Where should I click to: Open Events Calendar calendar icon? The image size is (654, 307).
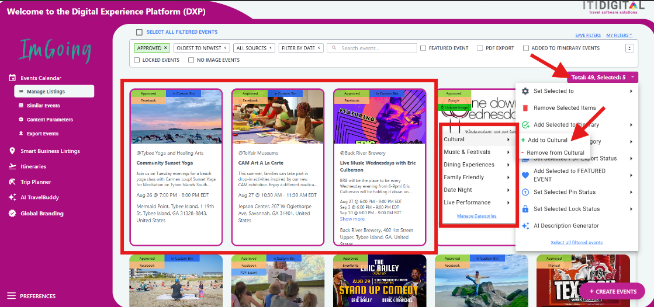point(12,78)
